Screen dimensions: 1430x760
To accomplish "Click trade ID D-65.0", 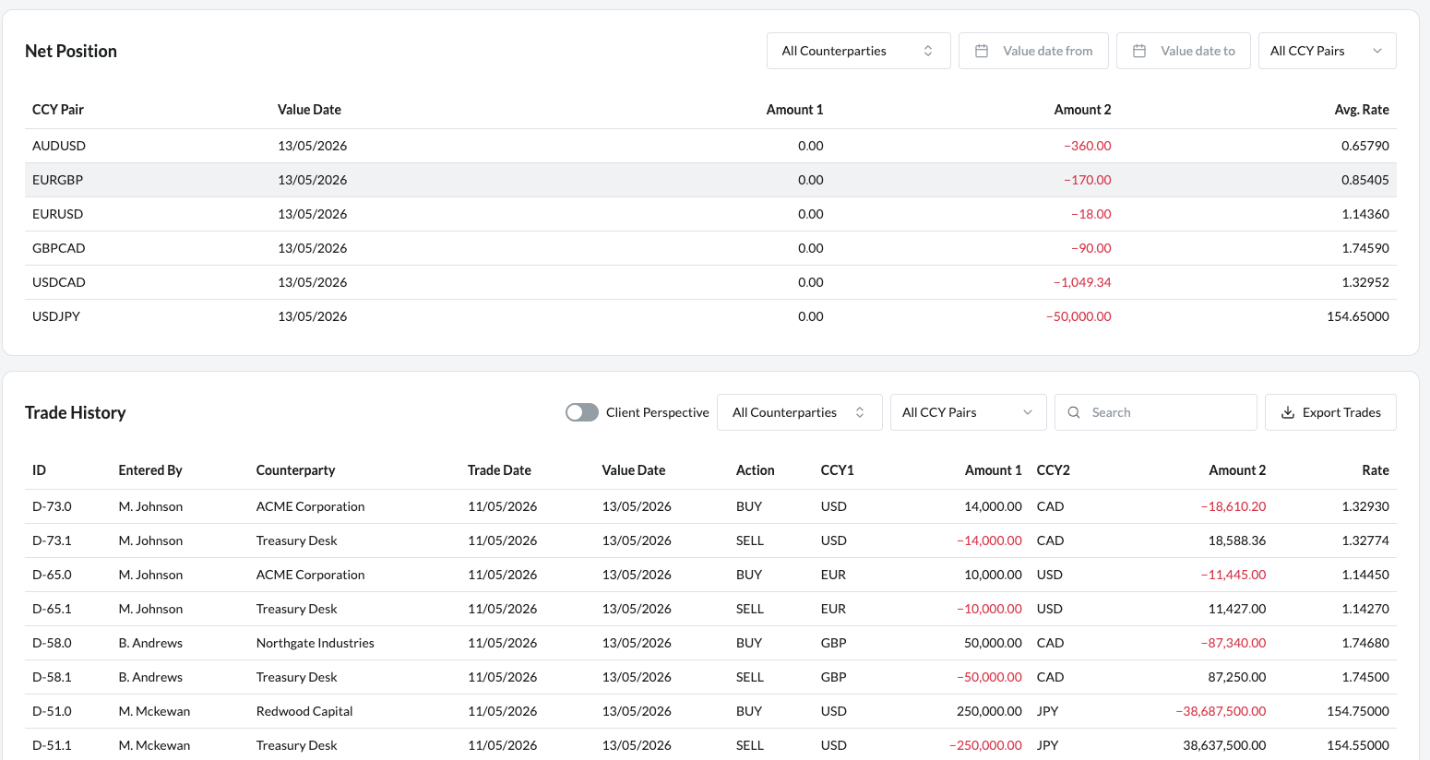I will pos(52,575).
